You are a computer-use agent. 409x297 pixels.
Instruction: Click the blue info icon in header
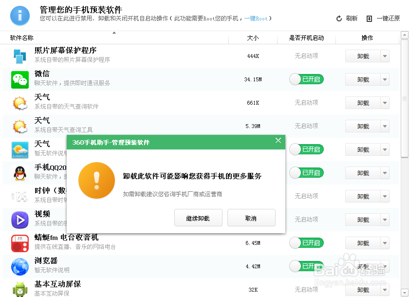(x=20, y=16)
